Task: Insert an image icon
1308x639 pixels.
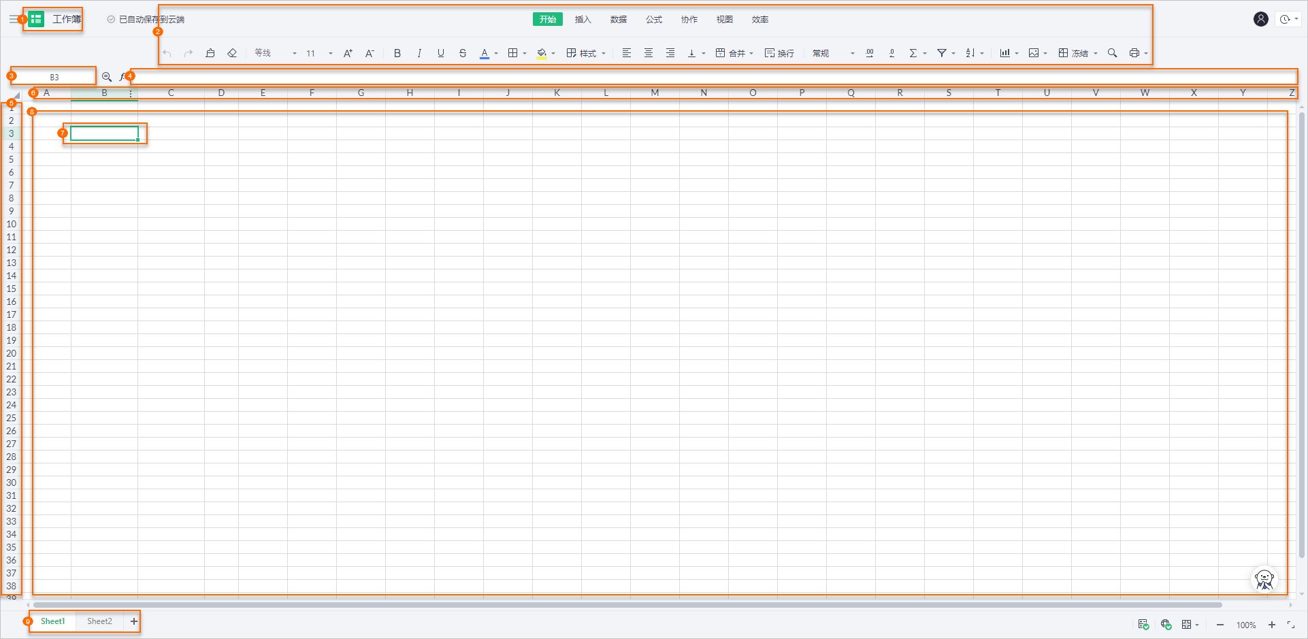Action: (1034, 53)
